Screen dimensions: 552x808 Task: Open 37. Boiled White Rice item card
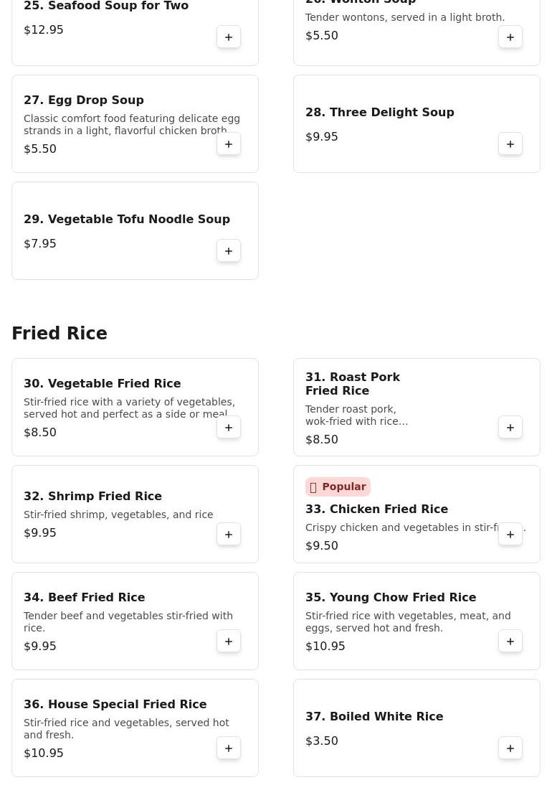373,717
